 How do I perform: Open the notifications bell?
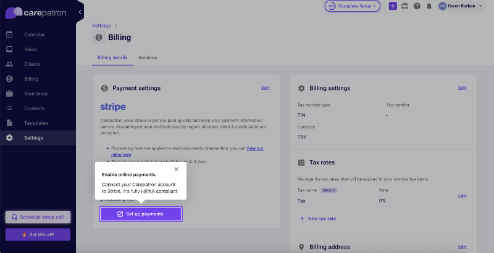click(x=429, y=6)
